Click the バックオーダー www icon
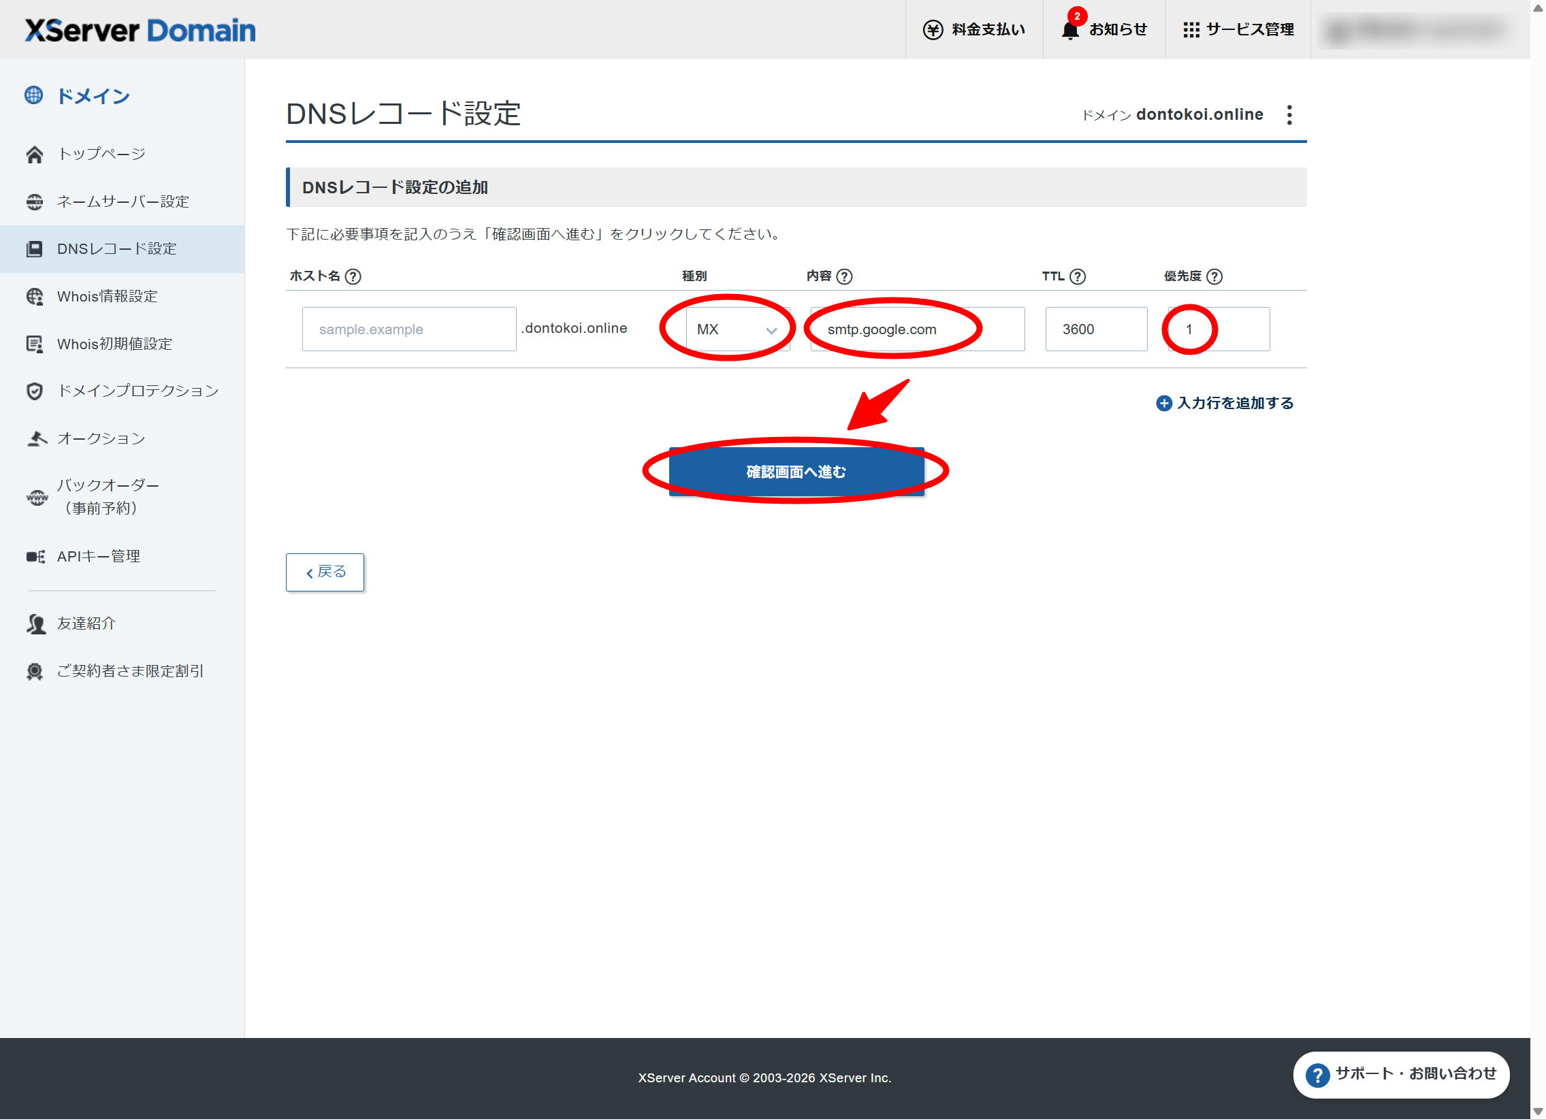This screenshot has height=1119, width=1546. (37, 498)
